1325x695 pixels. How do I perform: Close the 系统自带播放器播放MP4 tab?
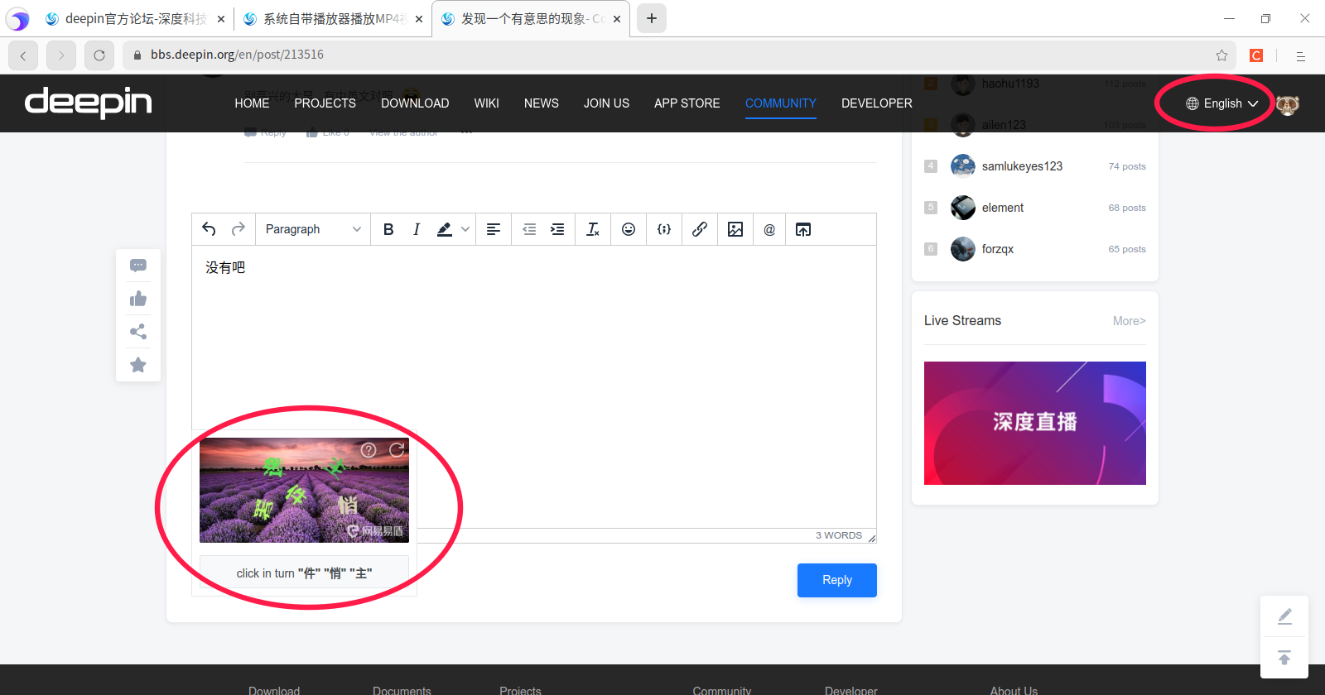(419, 18)
